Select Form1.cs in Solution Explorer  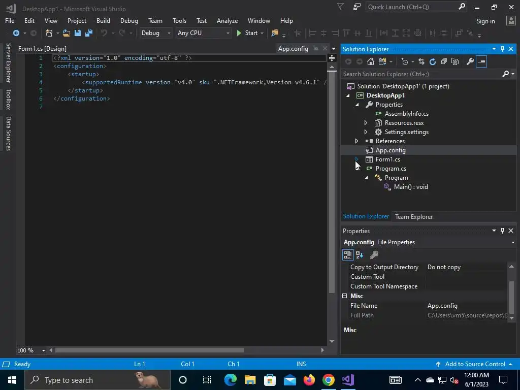[387, 159]
